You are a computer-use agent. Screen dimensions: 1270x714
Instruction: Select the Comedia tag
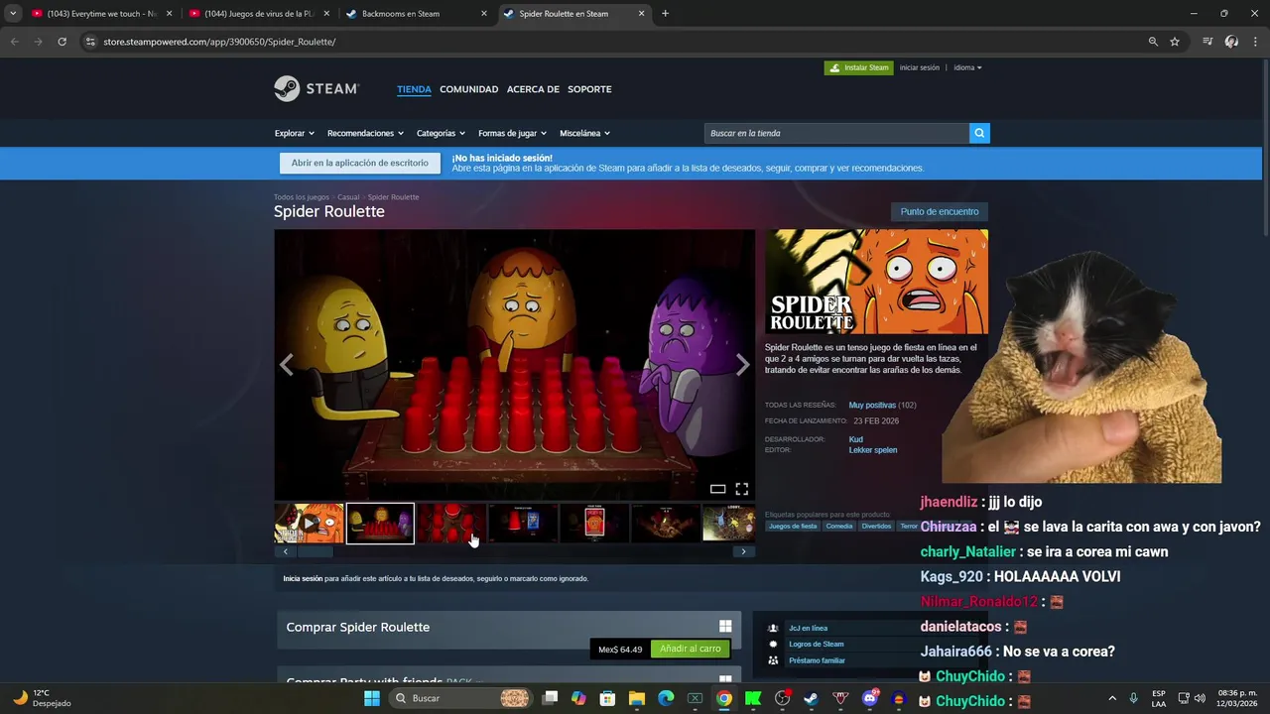(839, 526)
